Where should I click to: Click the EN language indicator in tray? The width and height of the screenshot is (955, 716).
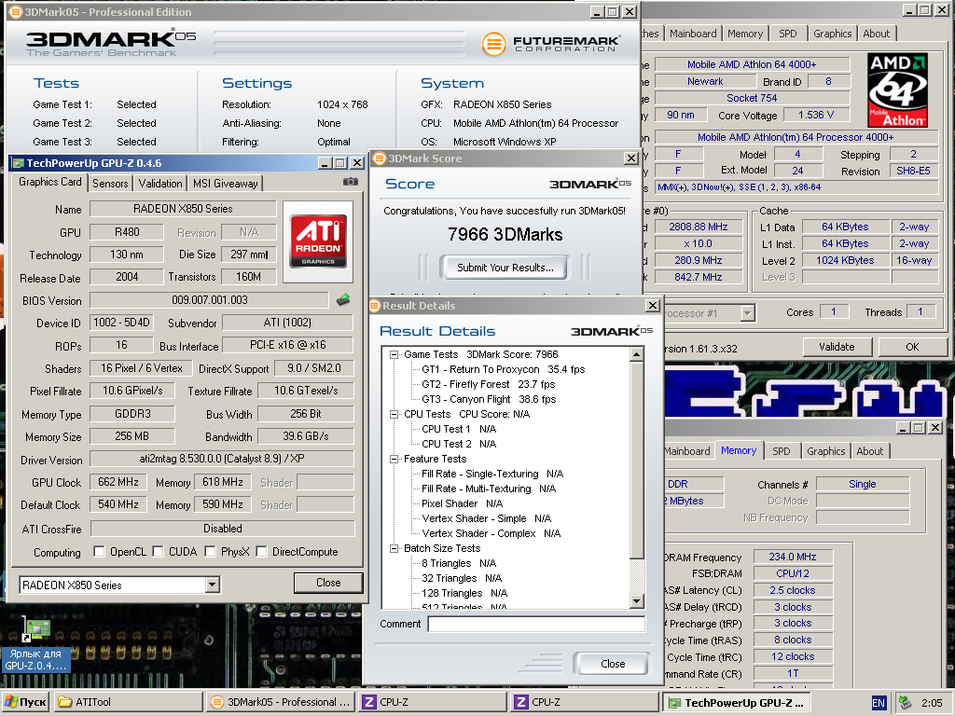[x=879, y=703]
